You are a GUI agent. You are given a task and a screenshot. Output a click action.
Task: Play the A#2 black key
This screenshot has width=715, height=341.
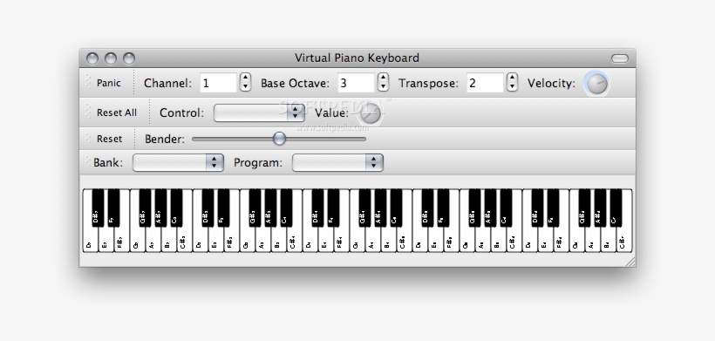click(x=160, y=208)
